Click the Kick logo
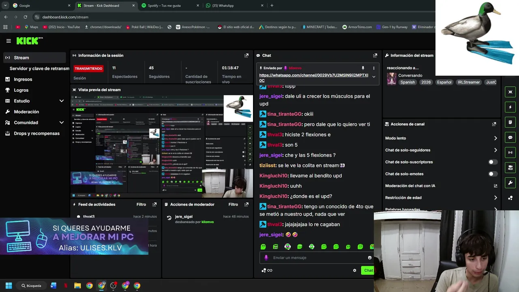The image size is (519, 292). point(29,41)
